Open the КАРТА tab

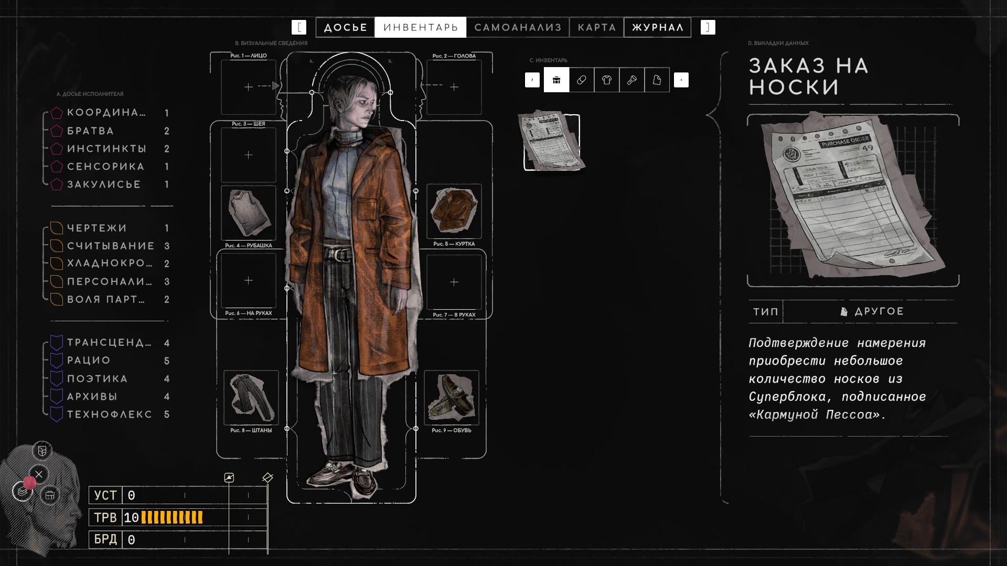click(596, 27)
